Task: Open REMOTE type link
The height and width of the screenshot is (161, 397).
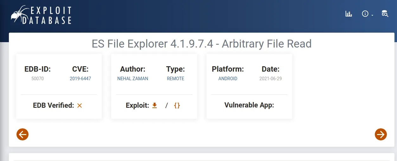Action: click(176, 78)
